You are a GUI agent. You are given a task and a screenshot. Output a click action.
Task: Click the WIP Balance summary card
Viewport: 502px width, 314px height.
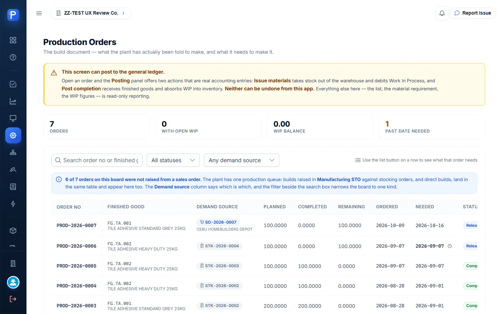(320, 127)
